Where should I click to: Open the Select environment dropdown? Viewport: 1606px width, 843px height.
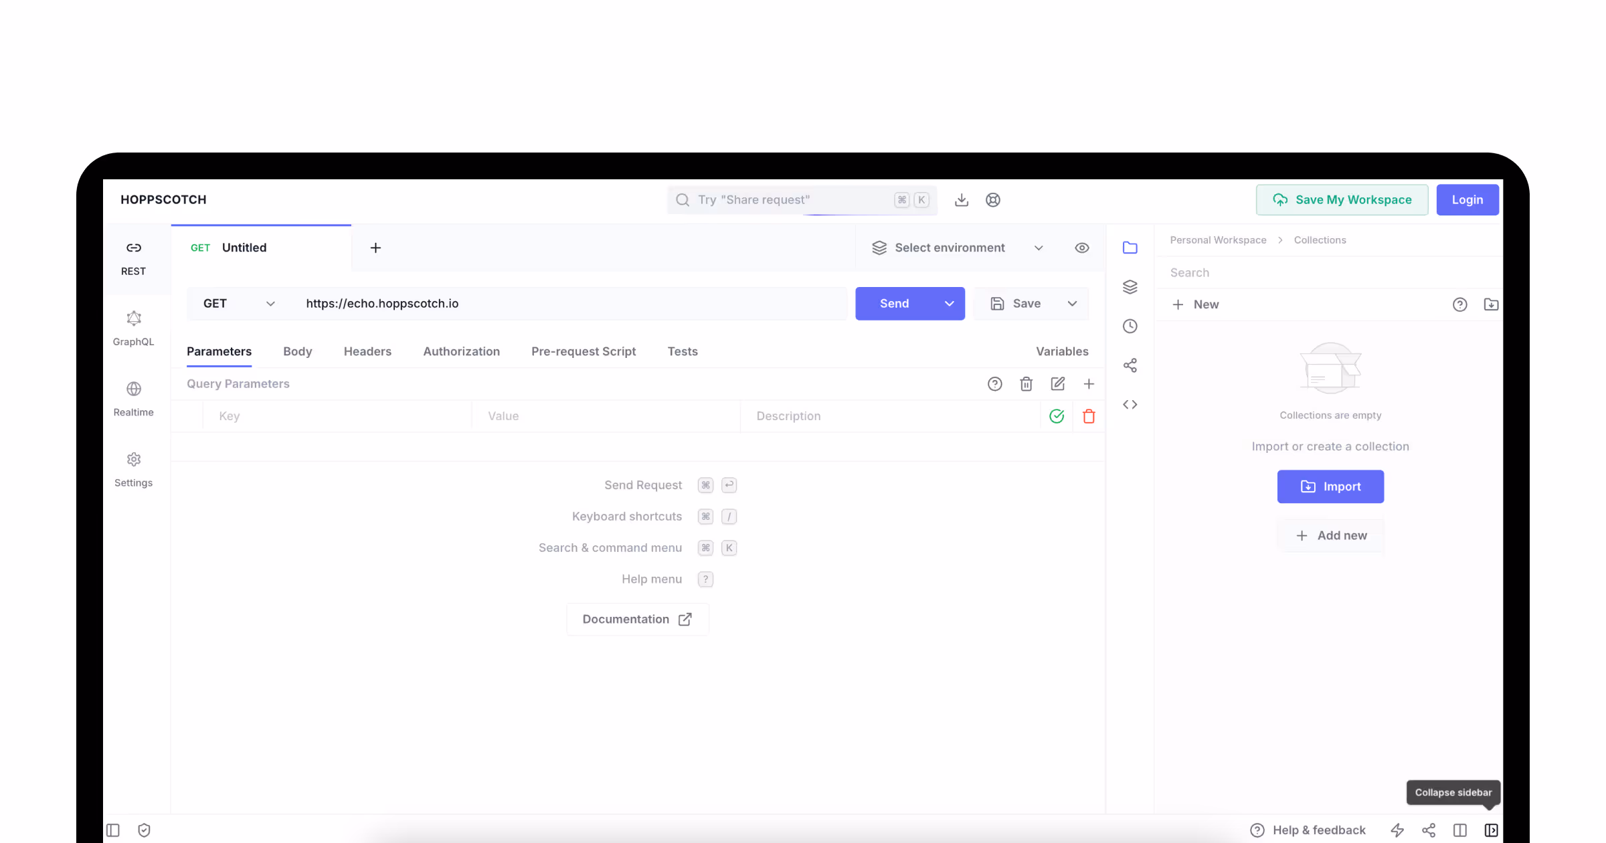[957, 248]
